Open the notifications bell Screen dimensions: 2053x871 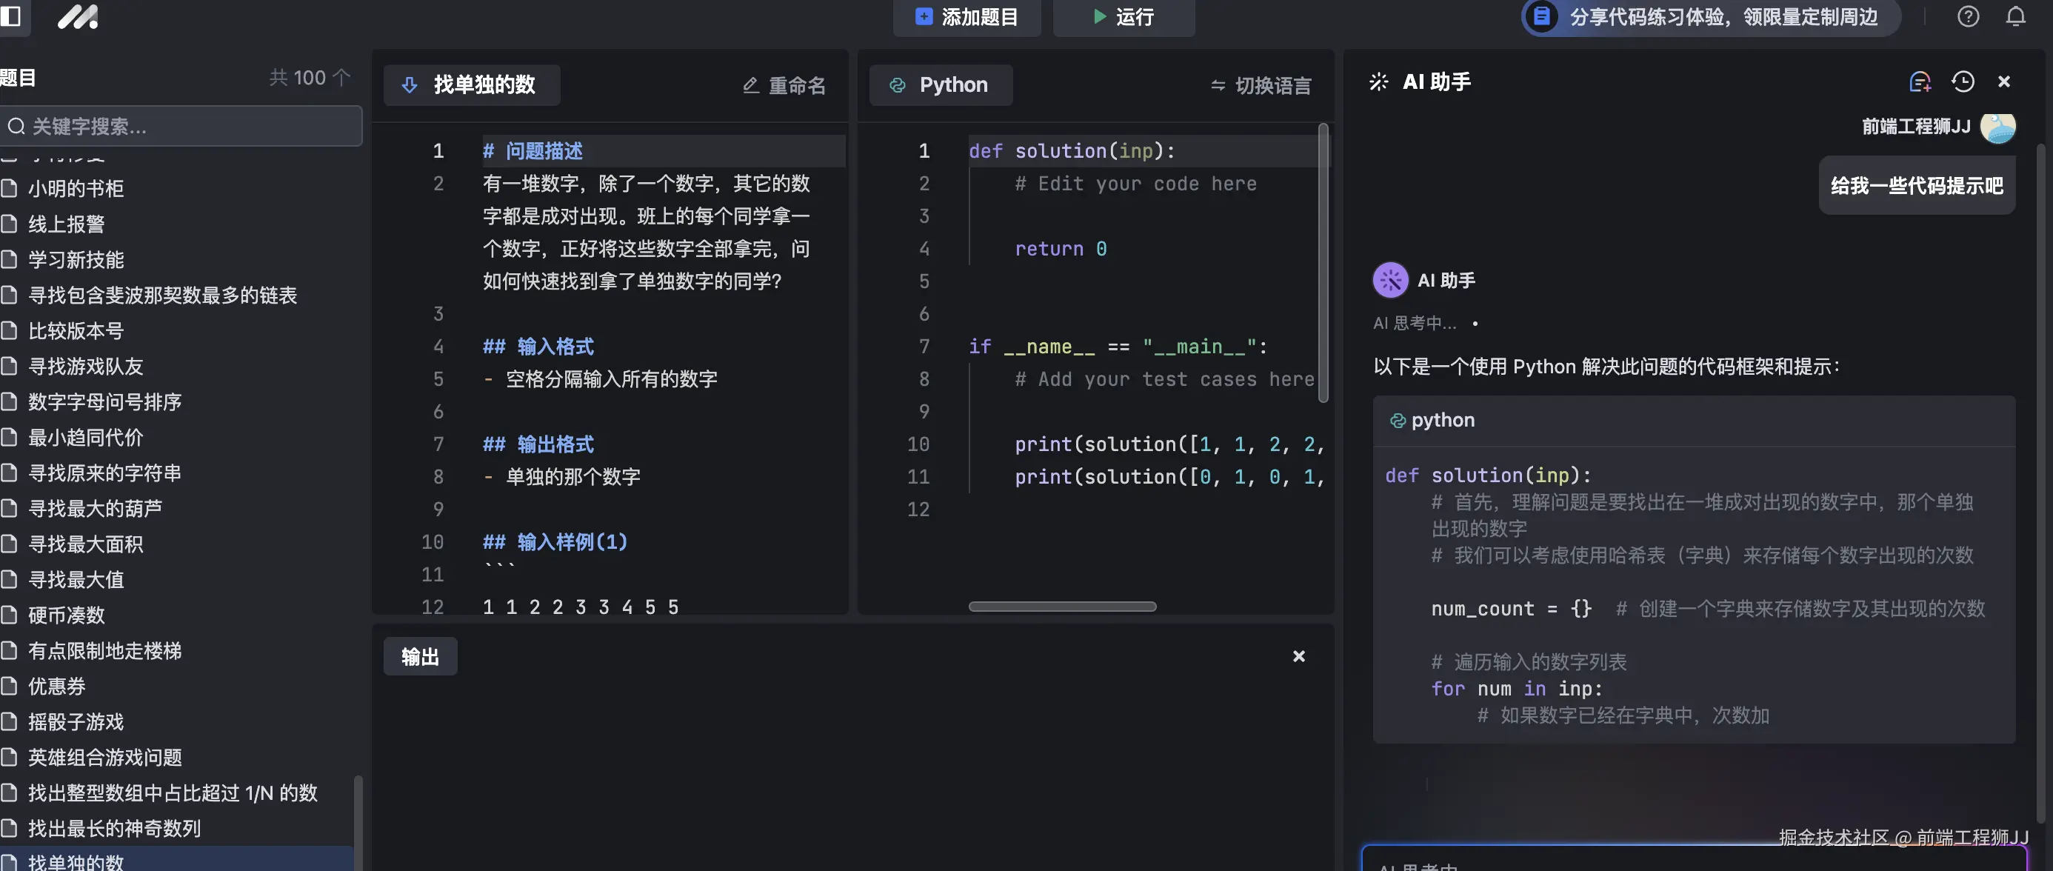(2015, 17)
